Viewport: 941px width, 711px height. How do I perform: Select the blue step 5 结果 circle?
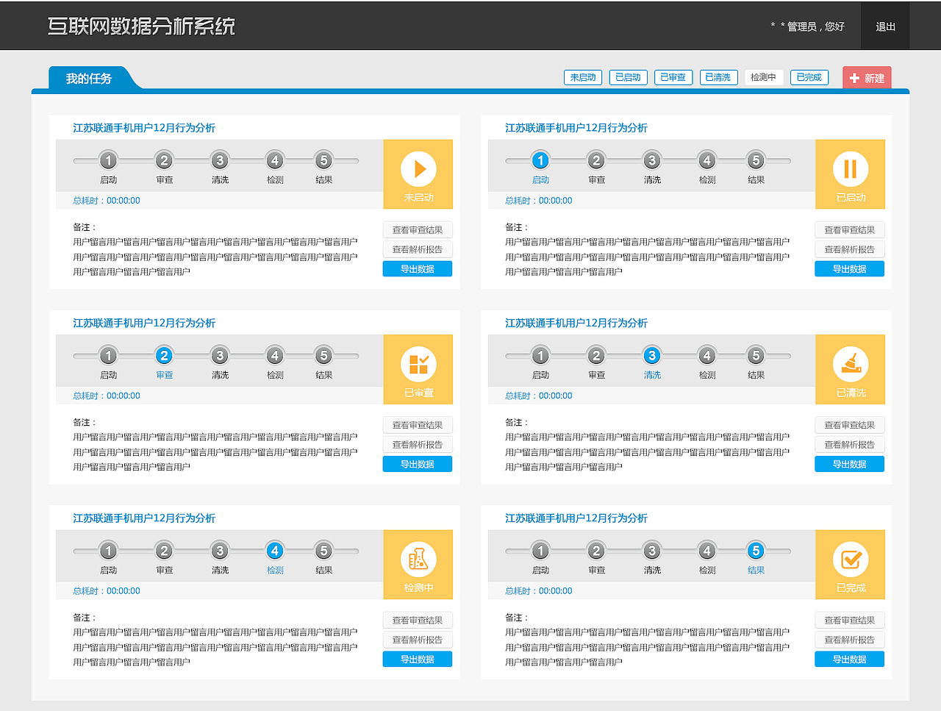756,551
